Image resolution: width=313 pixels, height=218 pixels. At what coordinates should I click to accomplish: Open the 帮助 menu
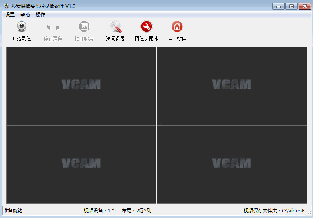(x=25, y=14)
